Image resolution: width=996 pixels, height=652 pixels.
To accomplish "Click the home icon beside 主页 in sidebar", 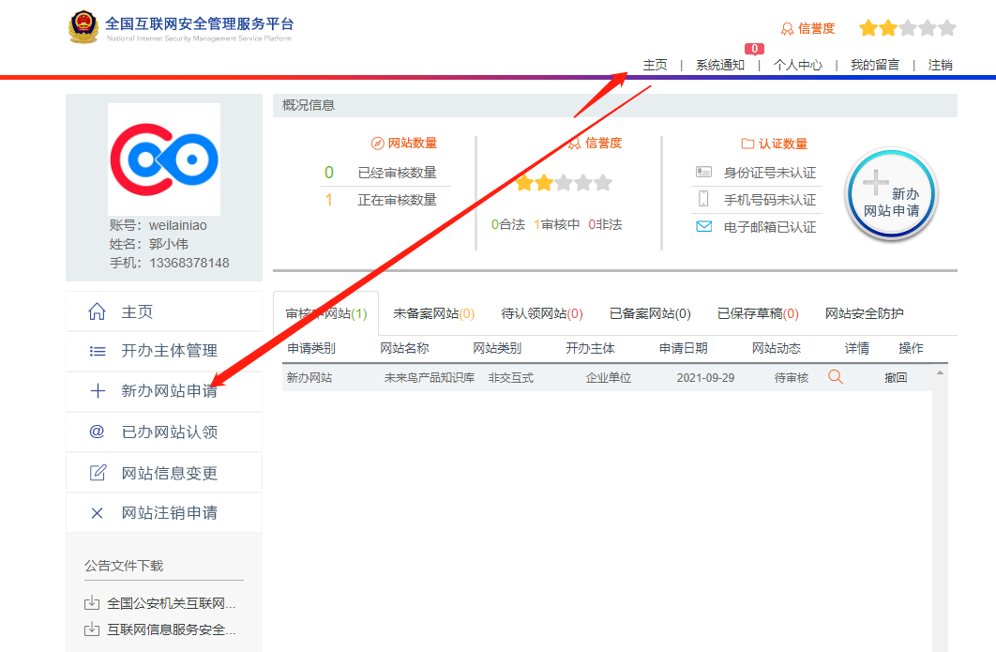I will click(x=97, y=311).
